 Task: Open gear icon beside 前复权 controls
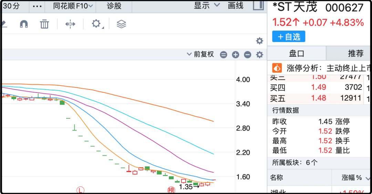pyautogui.click(x=260, y=55)
